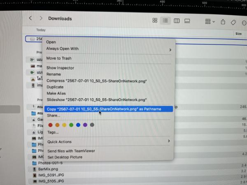Choose Share... in context menu
The image size is (247, 185).
(x=54, y=116)
